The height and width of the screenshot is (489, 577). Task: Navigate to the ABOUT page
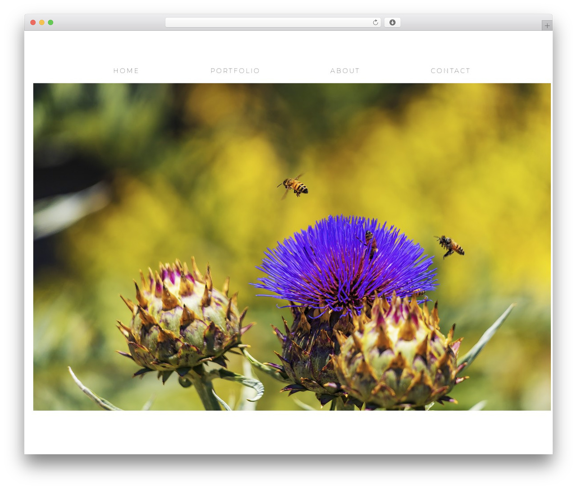tap(345, 71)
